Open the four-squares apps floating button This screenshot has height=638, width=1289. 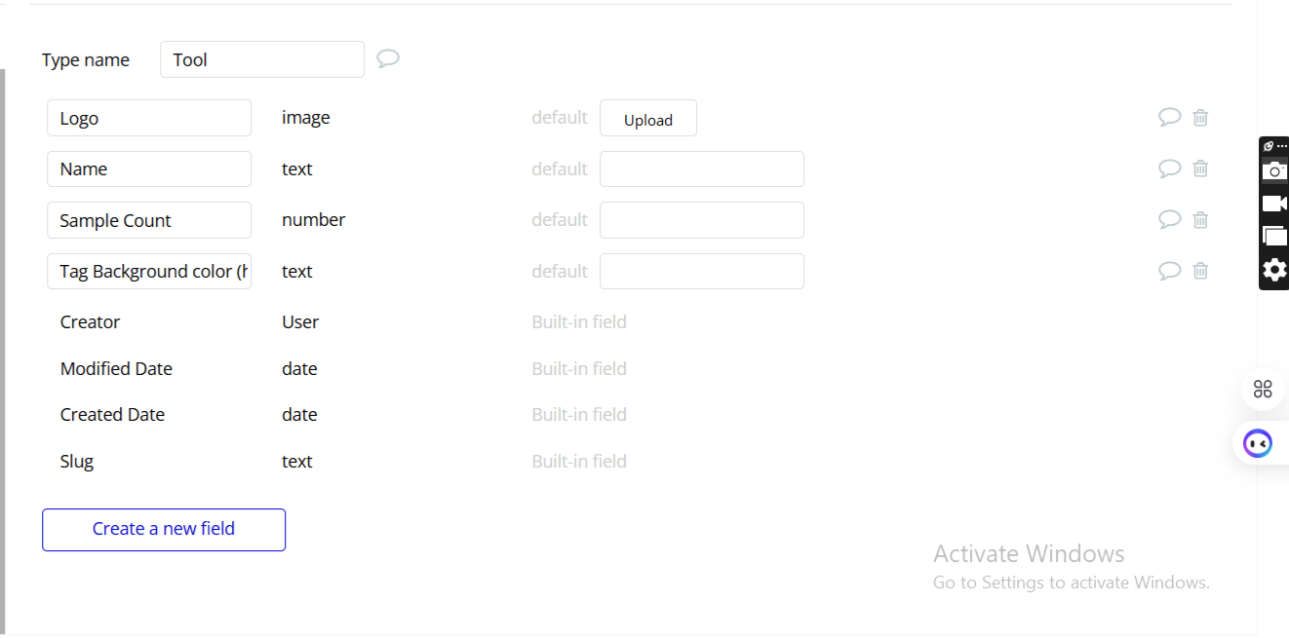click(x=1263, y=390)
